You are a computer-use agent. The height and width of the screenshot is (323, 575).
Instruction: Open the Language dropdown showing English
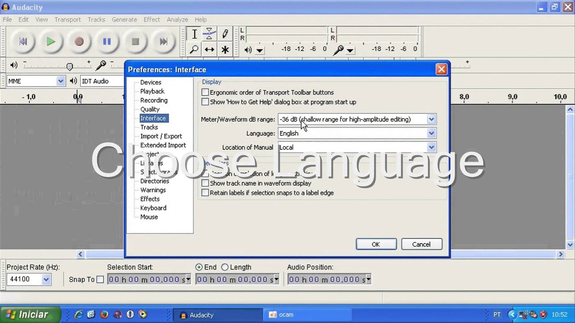pos(431,133)
